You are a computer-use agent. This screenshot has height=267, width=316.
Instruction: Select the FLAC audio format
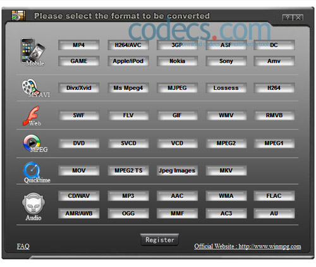tap(274, 196)
